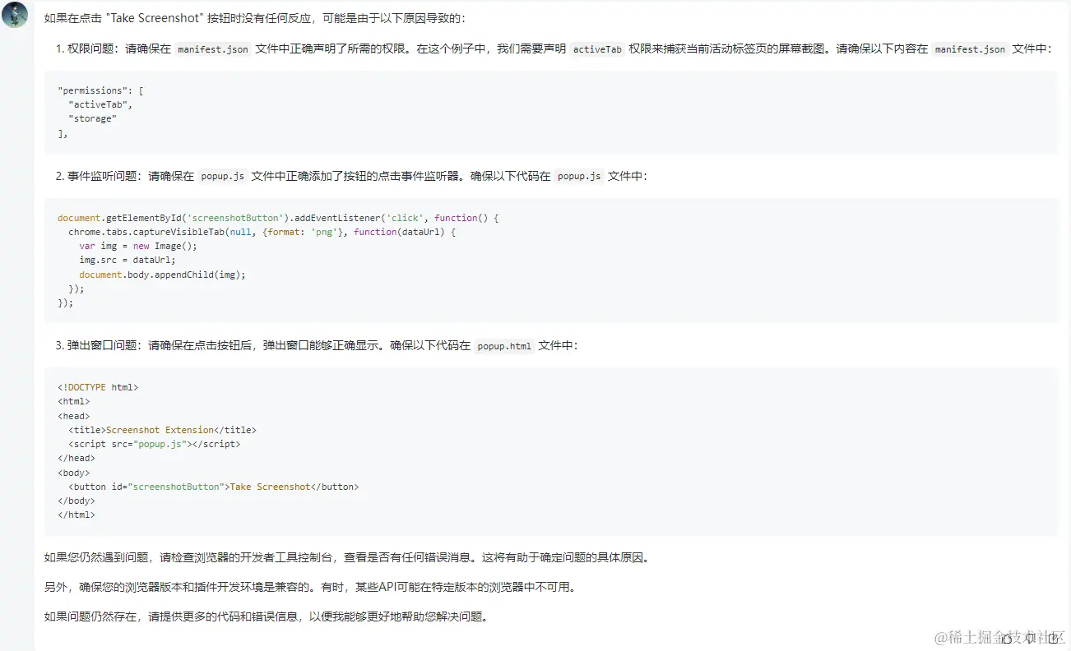Click the document.body.appendChild(img); line
The image size is (1071, 651).
coord(162,275)
